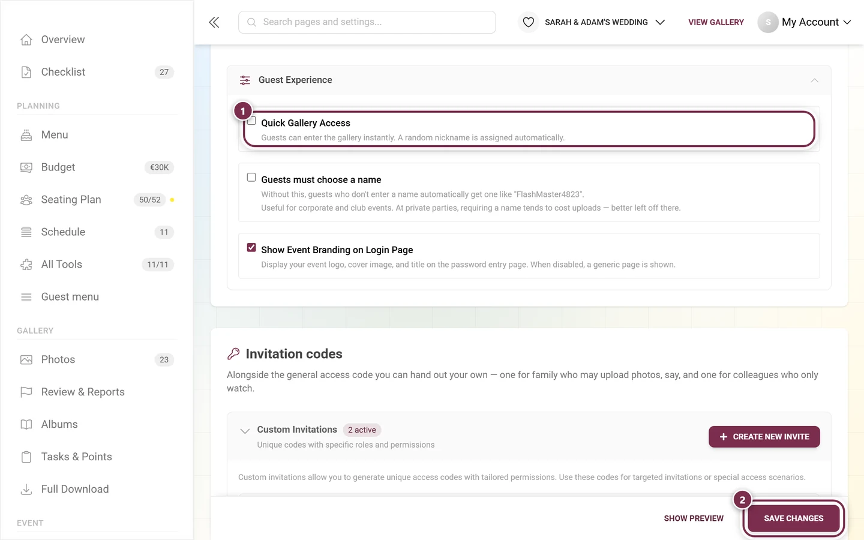Click the Seating Plan people icon

click(26, 200)
